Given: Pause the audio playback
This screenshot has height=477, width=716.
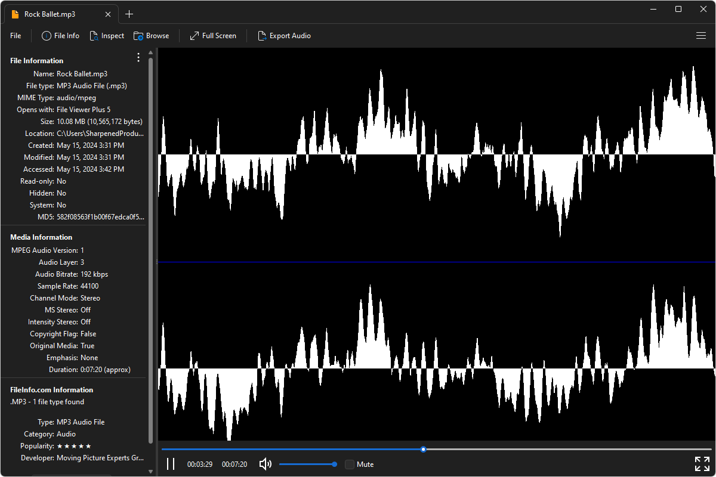Looking at the screenshot, I should (x=171, y=464).
